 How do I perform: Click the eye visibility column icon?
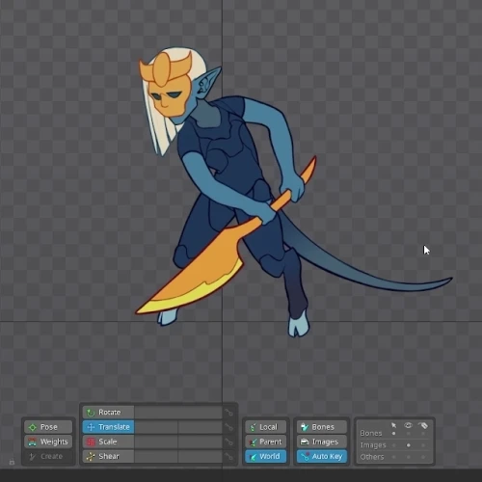tap(409, 425)
